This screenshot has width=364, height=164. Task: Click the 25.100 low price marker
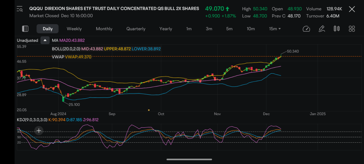point(74,104)
